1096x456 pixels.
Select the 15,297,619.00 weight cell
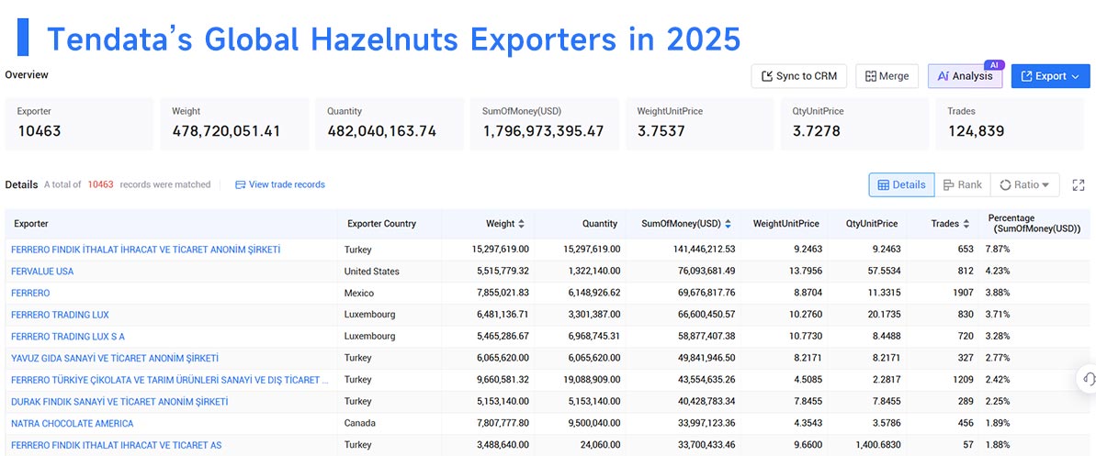501,250
